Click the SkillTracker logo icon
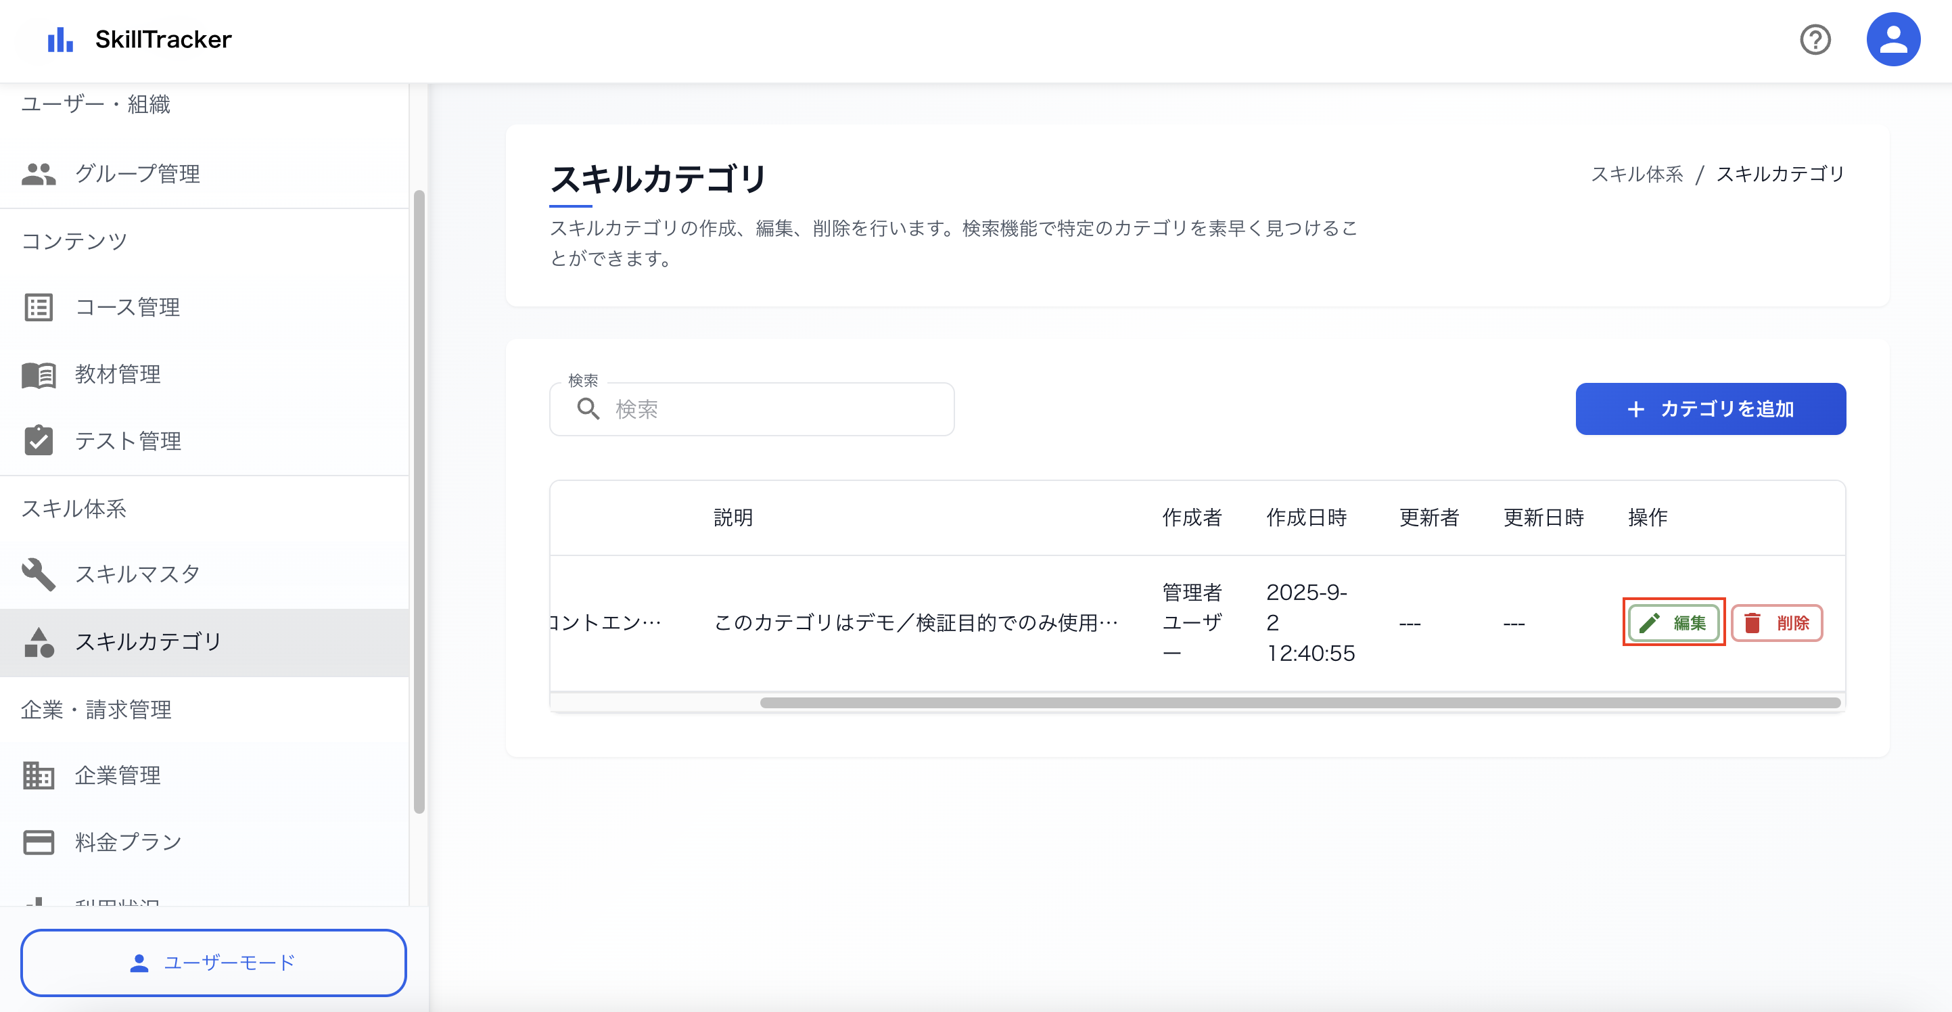Image resolution: width=1952 pixels, height=1012 pixels. (60, 39)
